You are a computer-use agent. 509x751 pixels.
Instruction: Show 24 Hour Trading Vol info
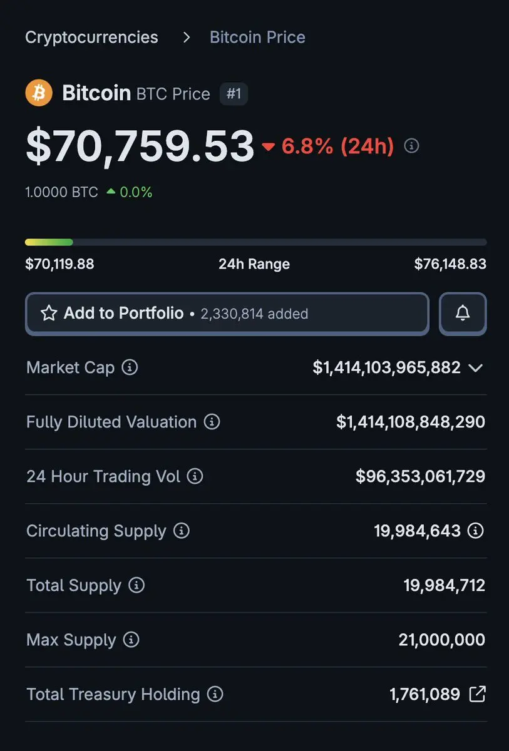tap(195, 476)
